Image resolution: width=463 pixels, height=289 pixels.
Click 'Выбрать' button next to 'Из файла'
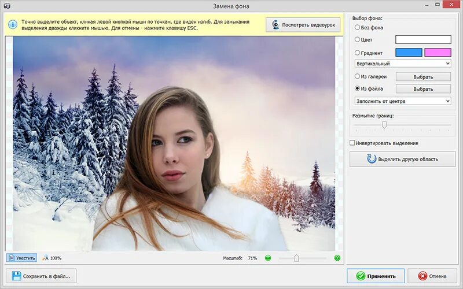click(423, 89)
